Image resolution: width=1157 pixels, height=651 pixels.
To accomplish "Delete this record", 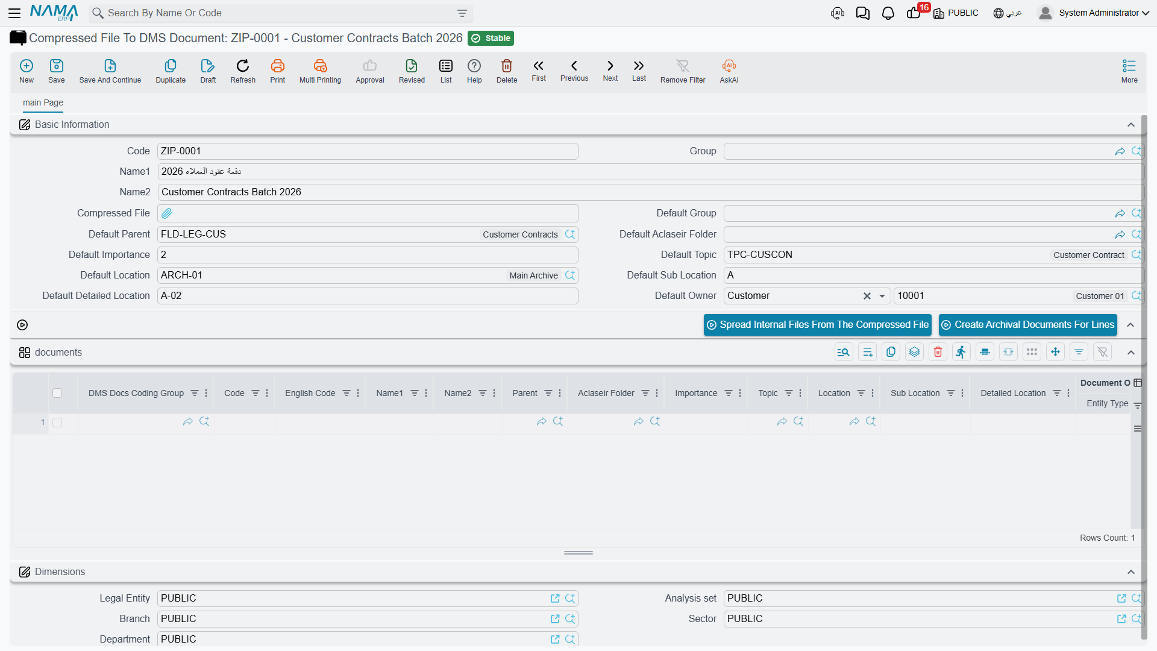I will (x=507, y=71).
